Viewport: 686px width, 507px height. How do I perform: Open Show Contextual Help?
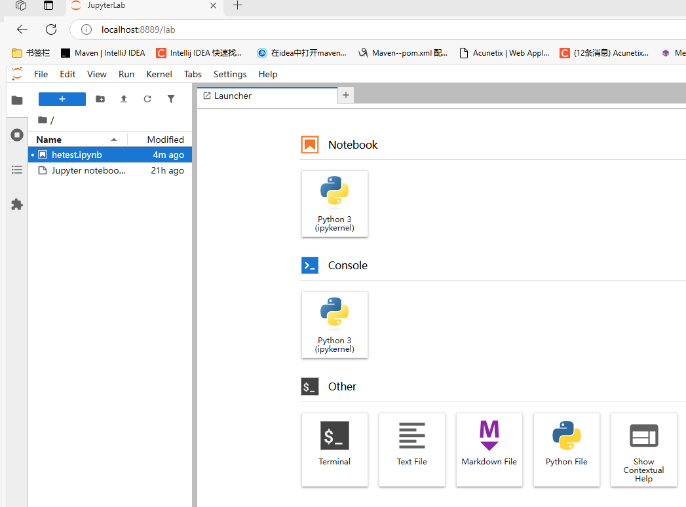[643, 450]
